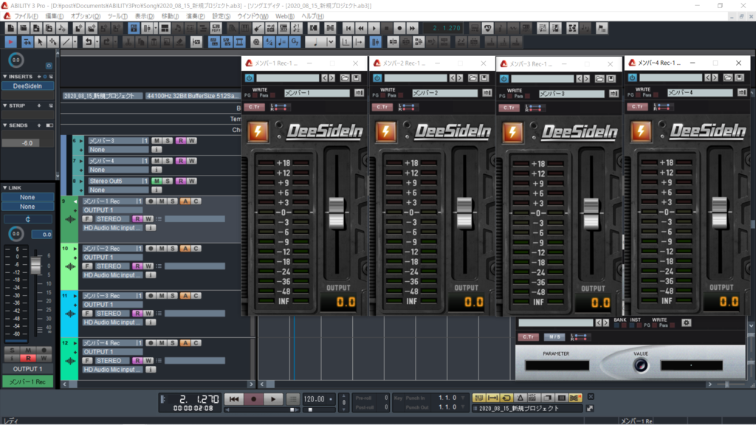The height and width of the screenshot is (425, 756).
Task: Open the ウインドウ(W) menu
Action: click(x=252, y=16)
